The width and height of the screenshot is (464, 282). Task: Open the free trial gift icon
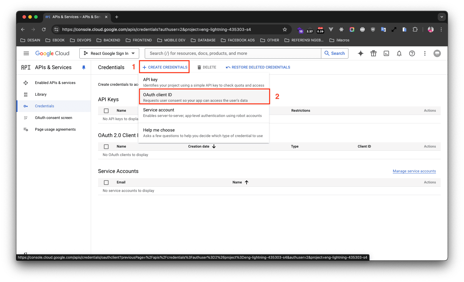(374, 53)
